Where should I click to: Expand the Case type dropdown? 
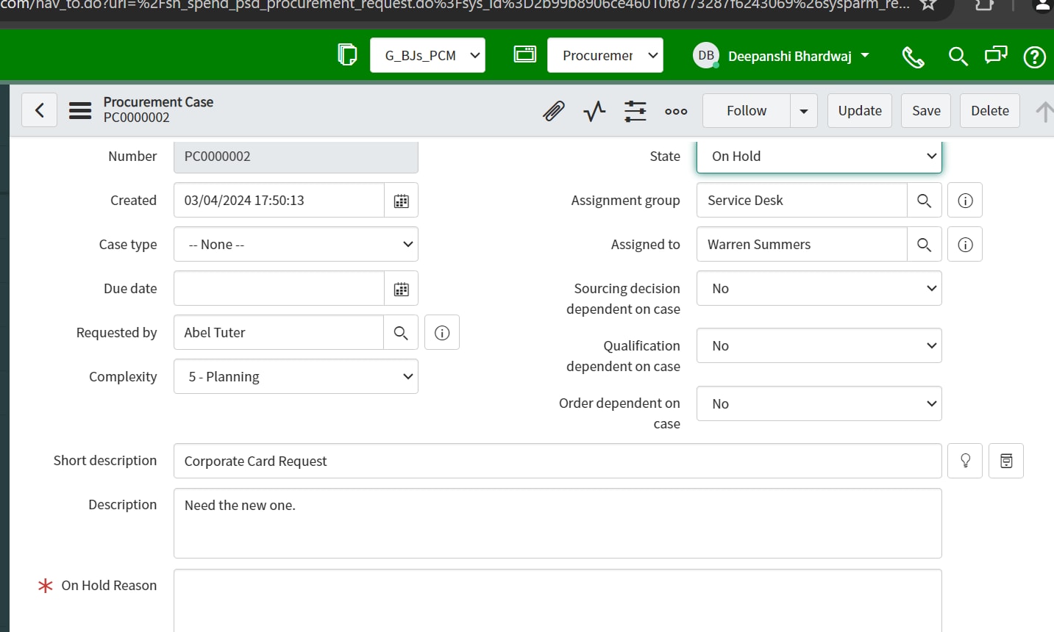tap(296, 245)
